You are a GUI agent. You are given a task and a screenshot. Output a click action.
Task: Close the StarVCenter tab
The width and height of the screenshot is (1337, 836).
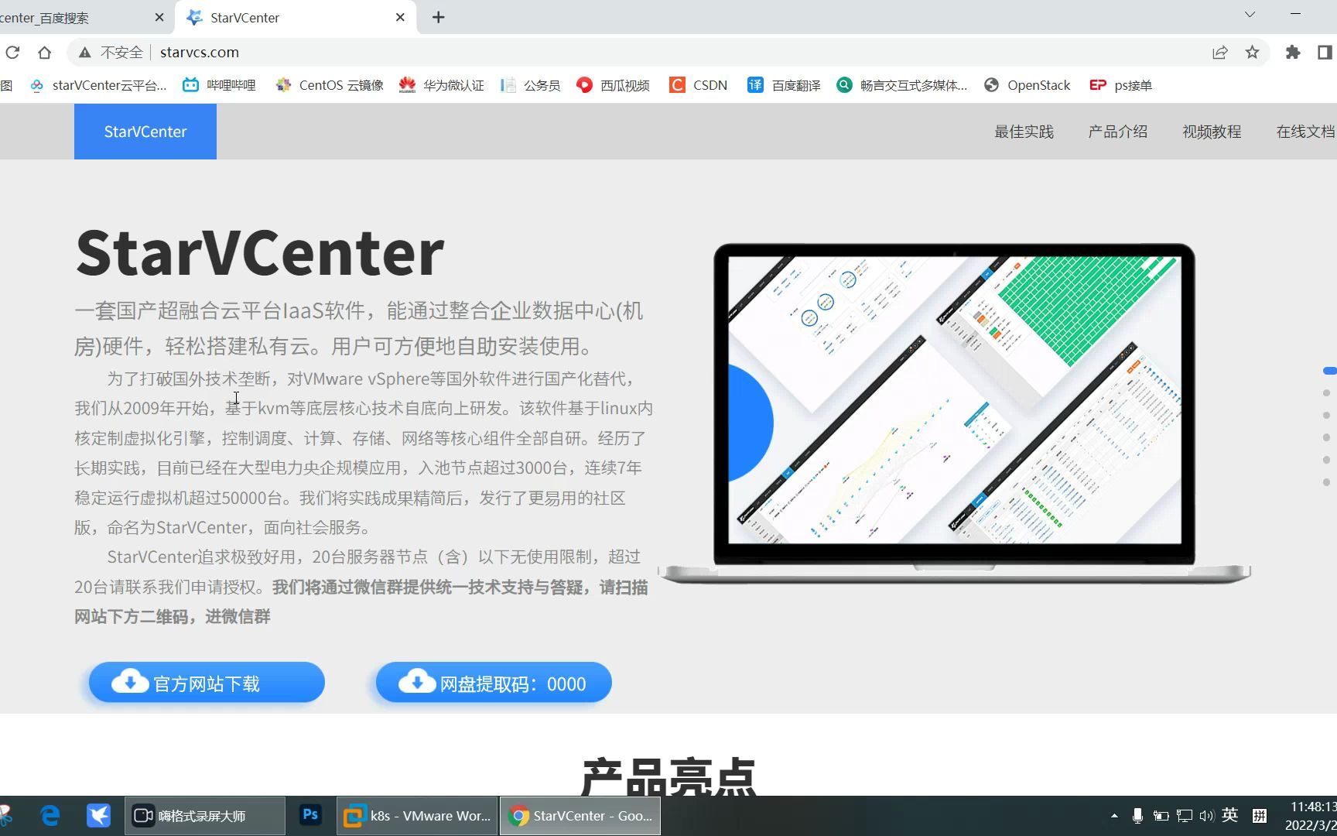pyautogui.click(x=400, y=17)
